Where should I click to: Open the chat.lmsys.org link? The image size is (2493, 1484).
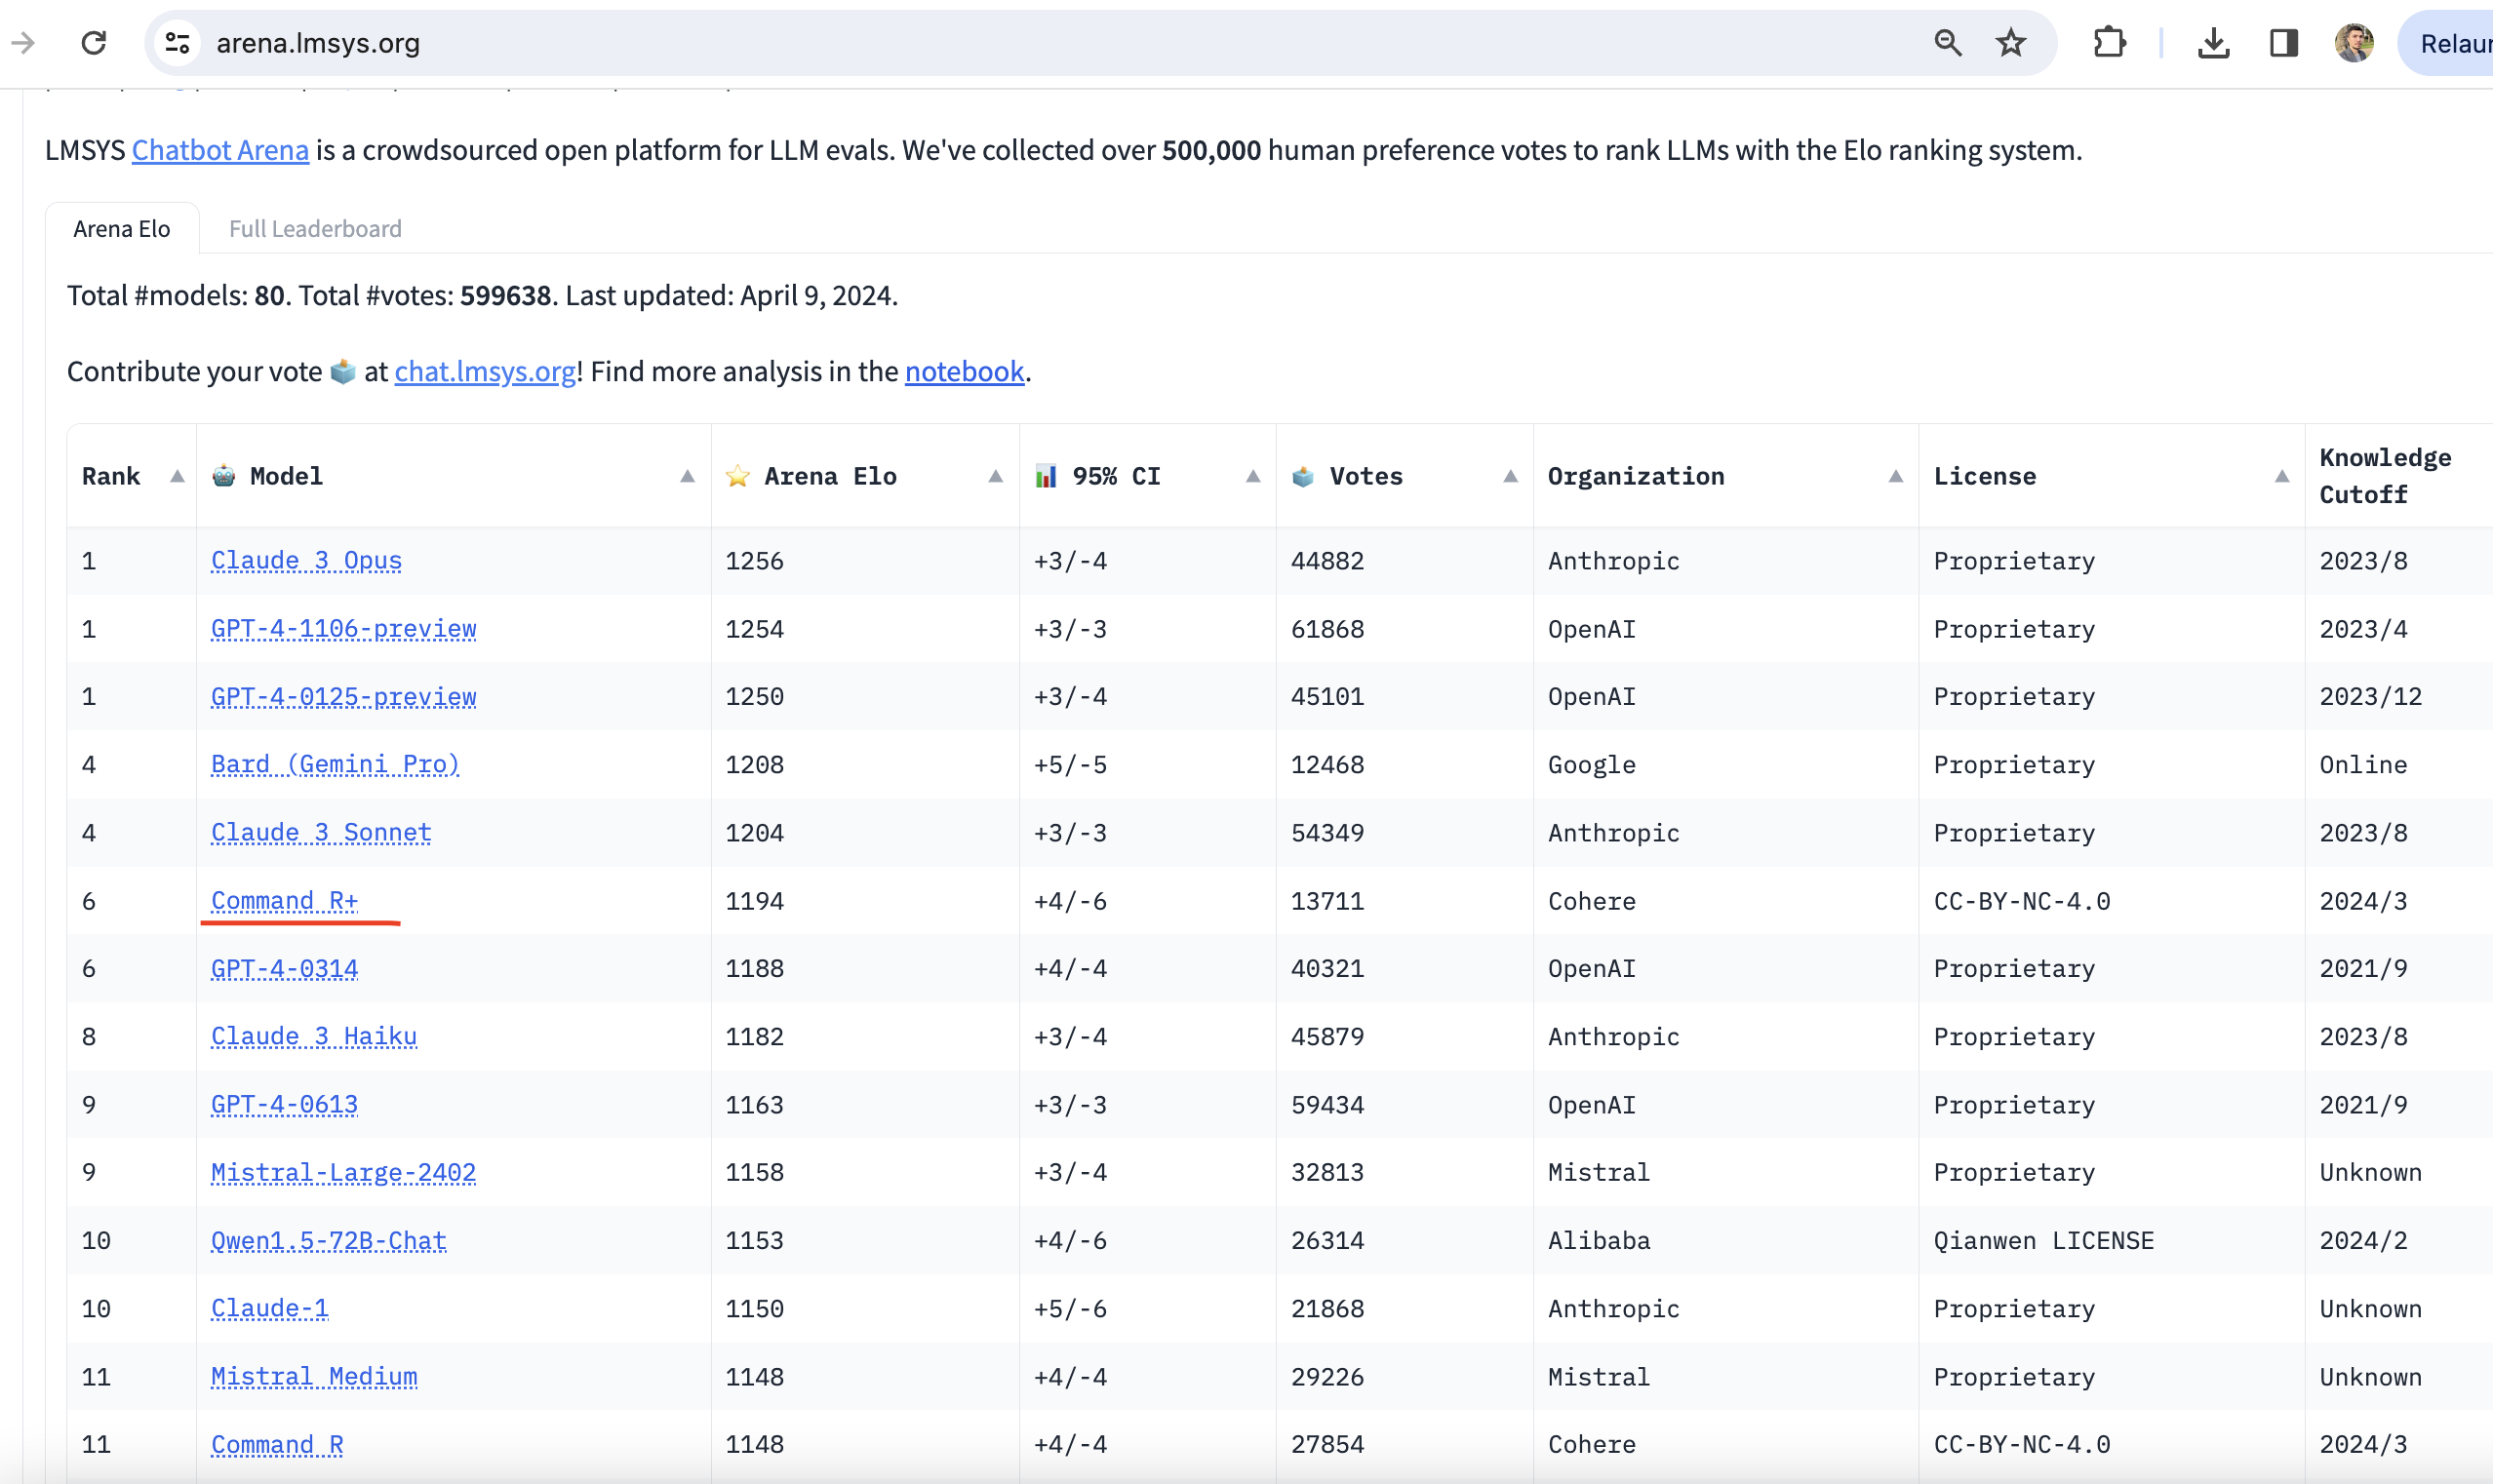(x=485, y=372)
